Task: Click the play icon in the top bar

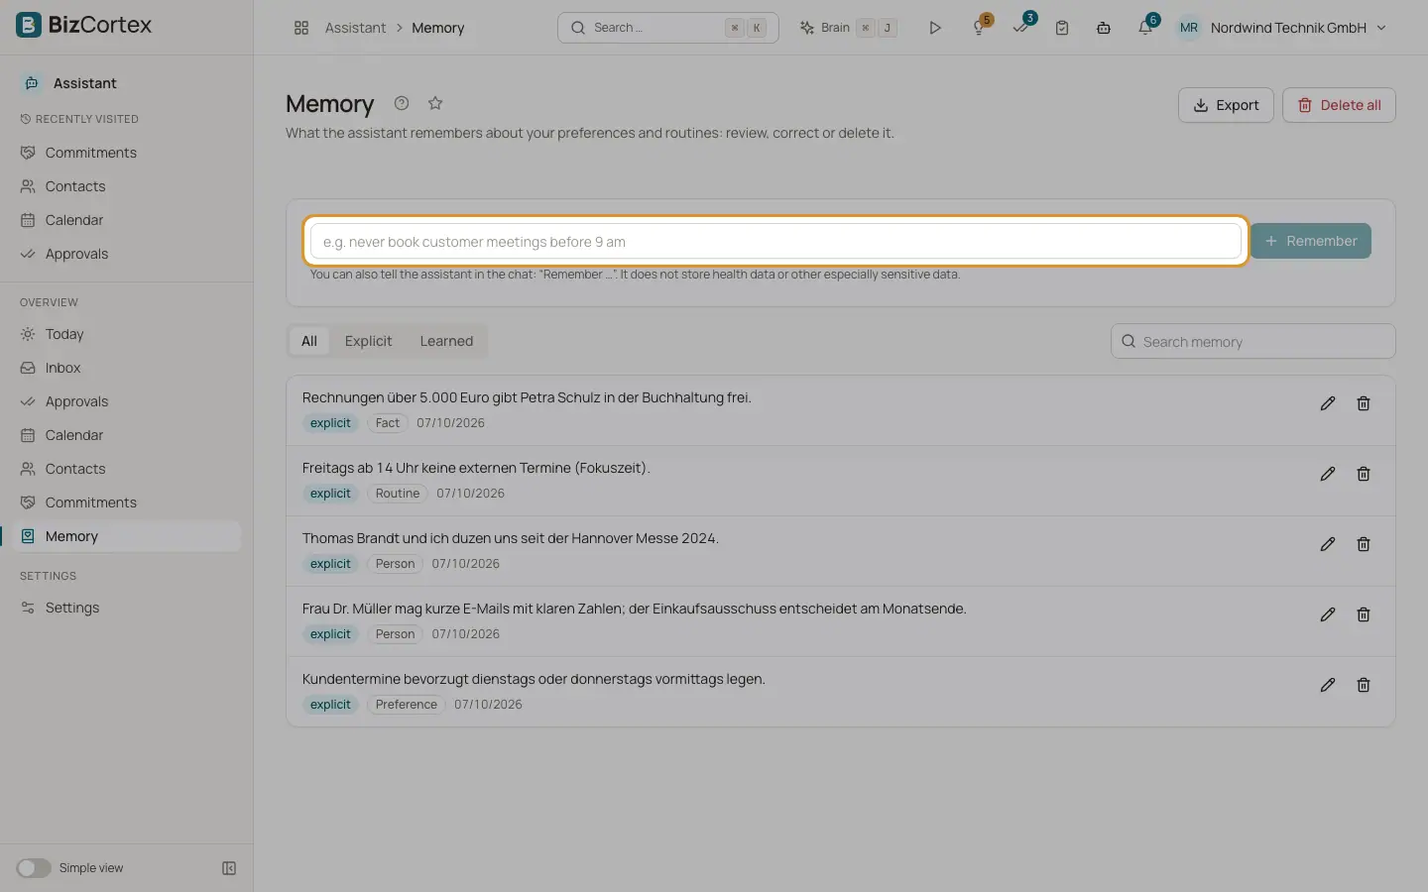Action: click(934, 28)
